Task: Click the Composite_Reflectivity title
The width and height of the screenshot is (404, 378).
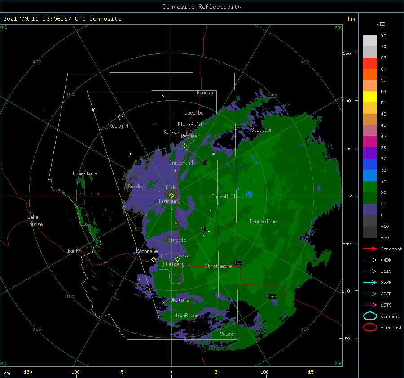Action: (x=202, y=7)
